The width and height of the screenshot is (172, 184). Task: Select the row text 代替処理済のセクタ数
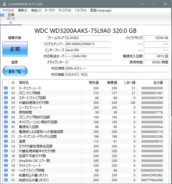coord(34,103)
